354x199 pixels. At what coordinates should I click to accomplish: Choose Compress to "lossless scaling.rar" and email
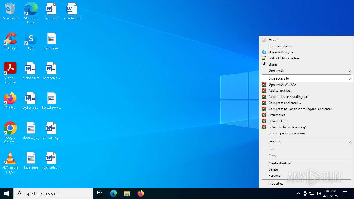306,109
